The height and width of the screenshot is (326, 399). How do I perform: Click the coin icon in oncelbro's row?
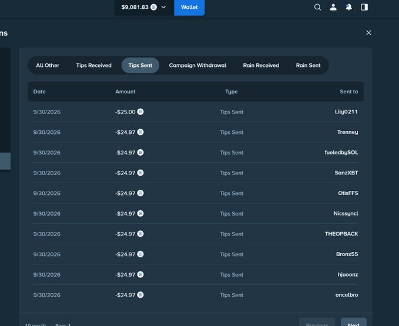click(x=140, y=295)
